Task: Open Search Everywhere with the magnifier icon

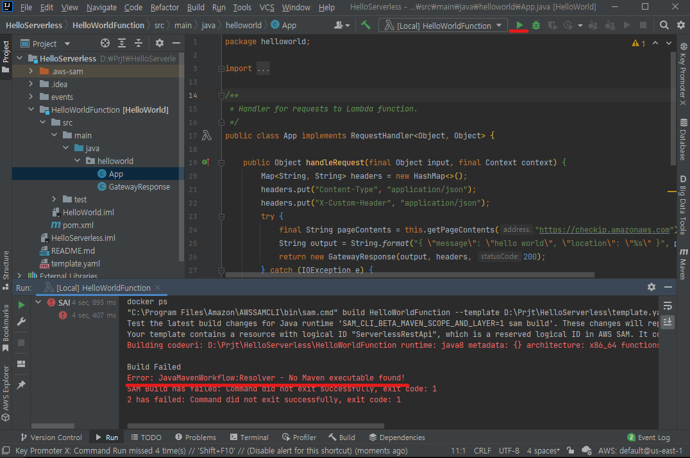Action: point(664,25)
